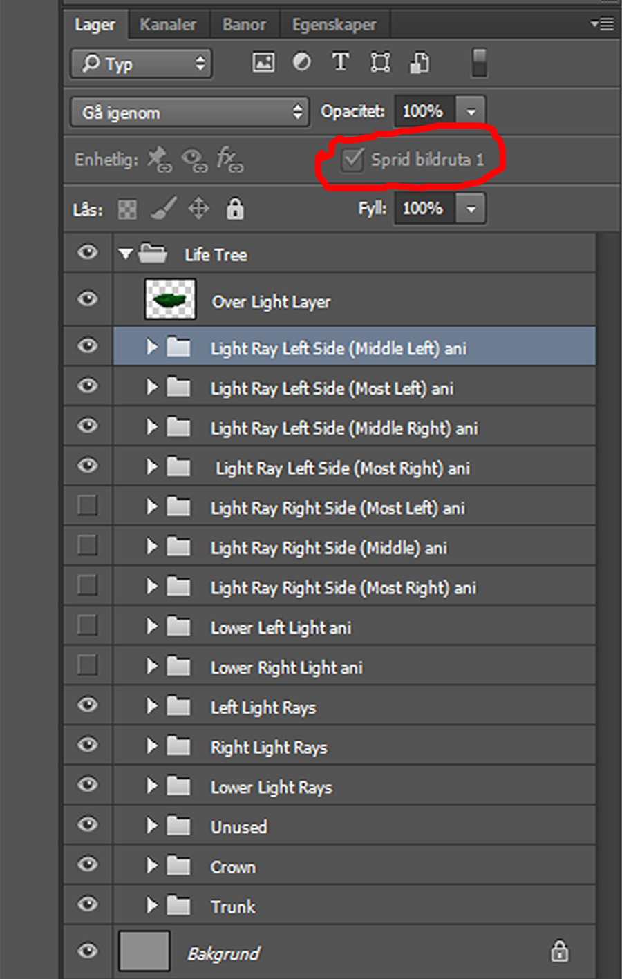The width and height of the screenshot is (622, 979).
Task: Click the lock all icon next to Lås
Action: tap(234, 209)
